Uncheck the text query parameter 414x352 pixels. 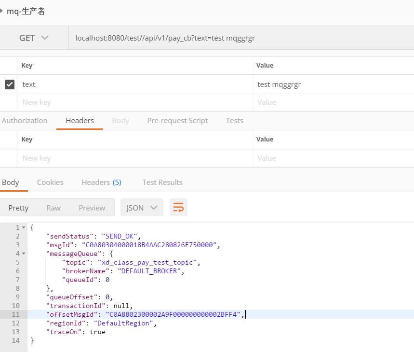(9, 84)
